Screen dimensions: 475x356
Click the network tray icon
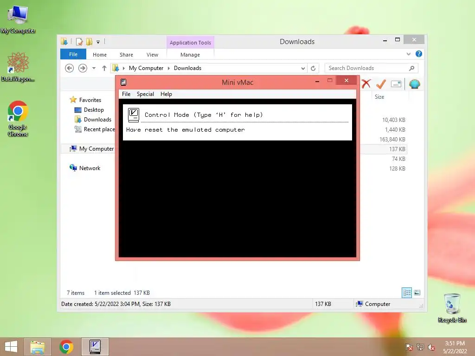tap(420, 347)
